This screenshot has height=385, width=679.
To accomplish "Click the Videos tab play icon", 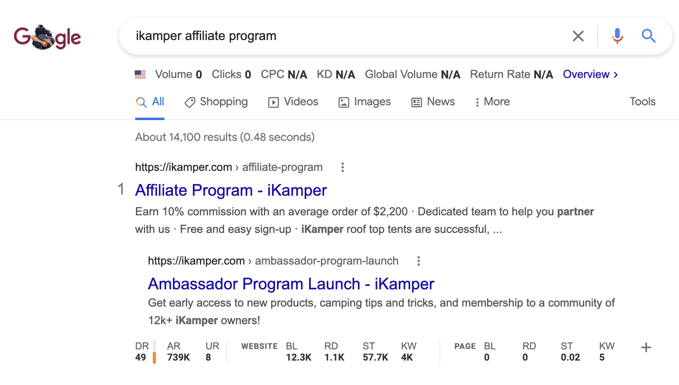I will (274, 102).
